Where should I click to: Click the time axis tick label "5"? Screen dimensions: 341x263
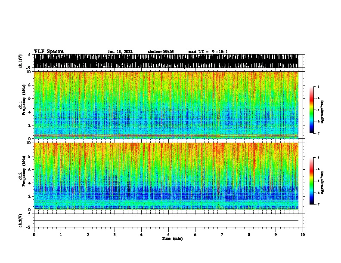[x=168, y=235]
